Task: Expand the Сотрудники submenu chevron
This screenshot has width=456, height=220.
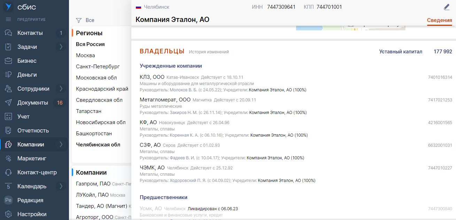Action: pos(61,89)
